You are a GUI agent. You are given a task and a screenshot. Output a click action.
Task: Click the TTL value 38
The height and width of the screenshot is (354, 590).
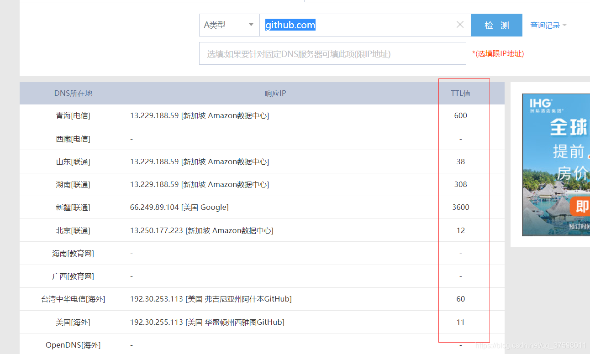click(460, 161)
